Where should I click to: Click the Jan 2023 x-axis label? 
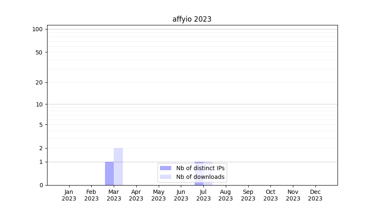pyautogui.click(x=69, y=195)
